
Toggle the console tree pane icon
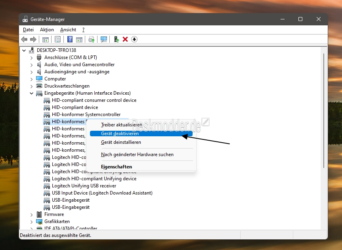tap(45, 40)
